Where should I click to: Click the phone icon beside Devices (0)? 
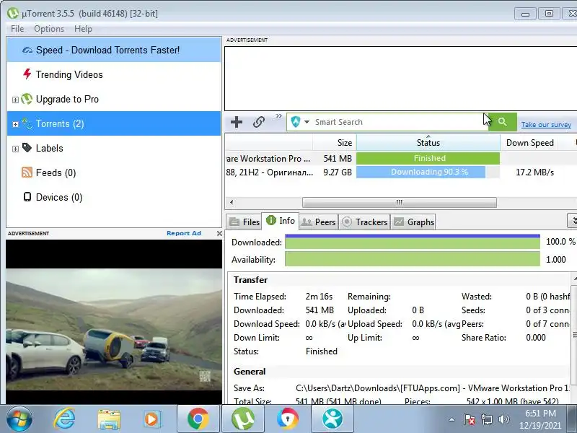pos(27,197)
